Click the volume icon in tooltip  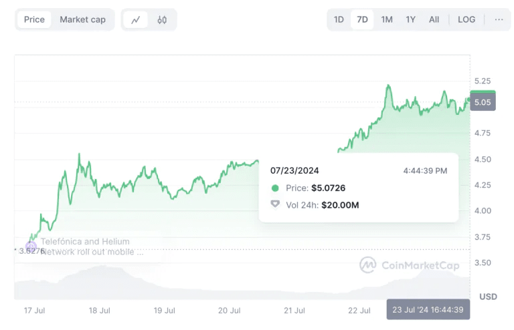click(275, 204)
